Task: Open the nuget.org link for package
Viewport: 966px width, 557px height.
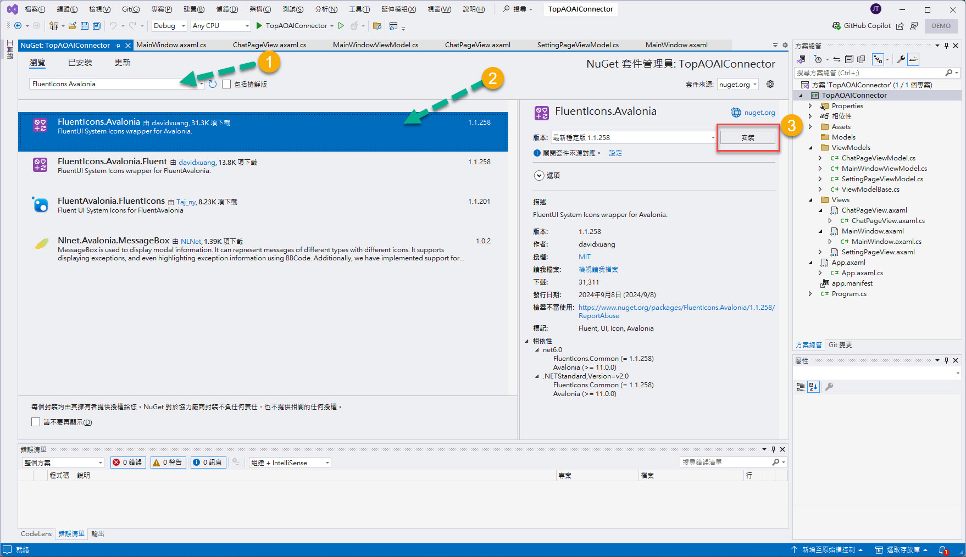Action: 759,113
